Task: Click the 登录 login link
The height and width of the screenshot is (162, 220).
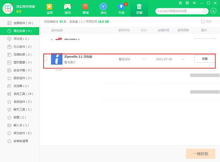Action: click(18, 11)
